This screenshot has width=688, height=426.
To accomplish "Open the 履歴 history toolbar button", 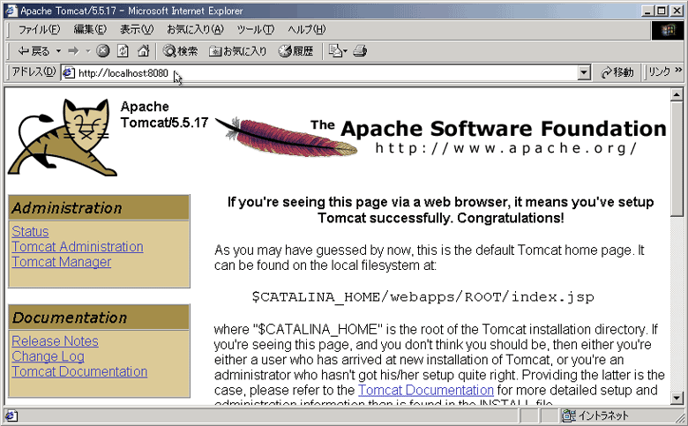I will 295,51.
